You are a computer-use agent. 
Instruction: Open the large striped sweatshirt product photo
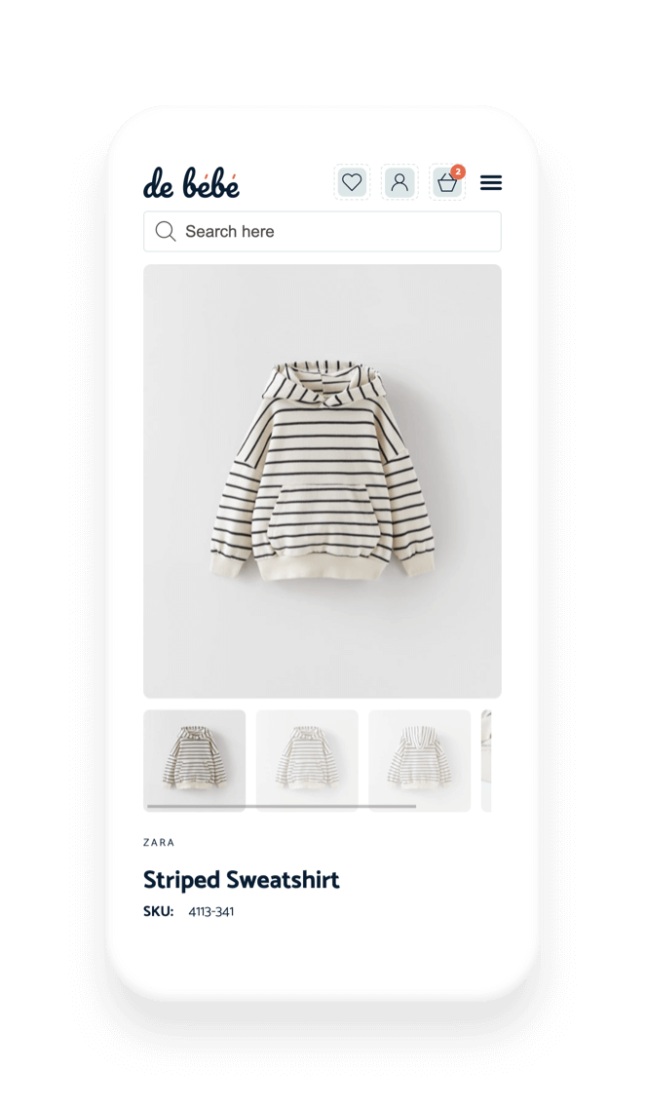tap(323, 481)
